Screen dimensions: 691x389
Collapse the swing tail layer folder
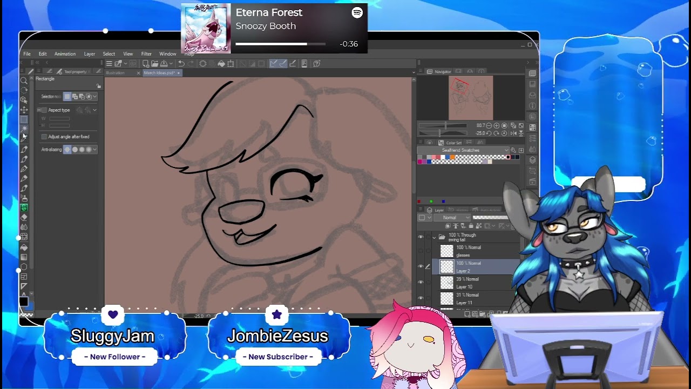[x=434, y=237]
